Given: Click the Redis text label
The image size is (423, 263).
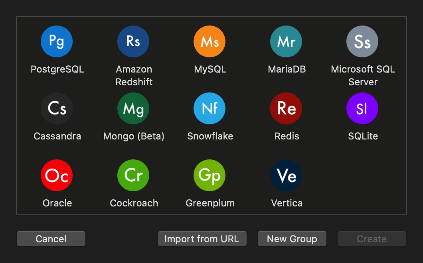Looking at the screenshot, I should (x=287, y=136).
